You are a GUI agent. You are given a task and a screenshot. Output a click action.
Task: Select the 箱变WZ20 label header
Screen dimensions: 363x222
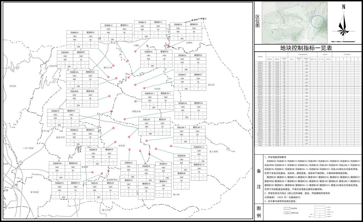tap(194, 24)
